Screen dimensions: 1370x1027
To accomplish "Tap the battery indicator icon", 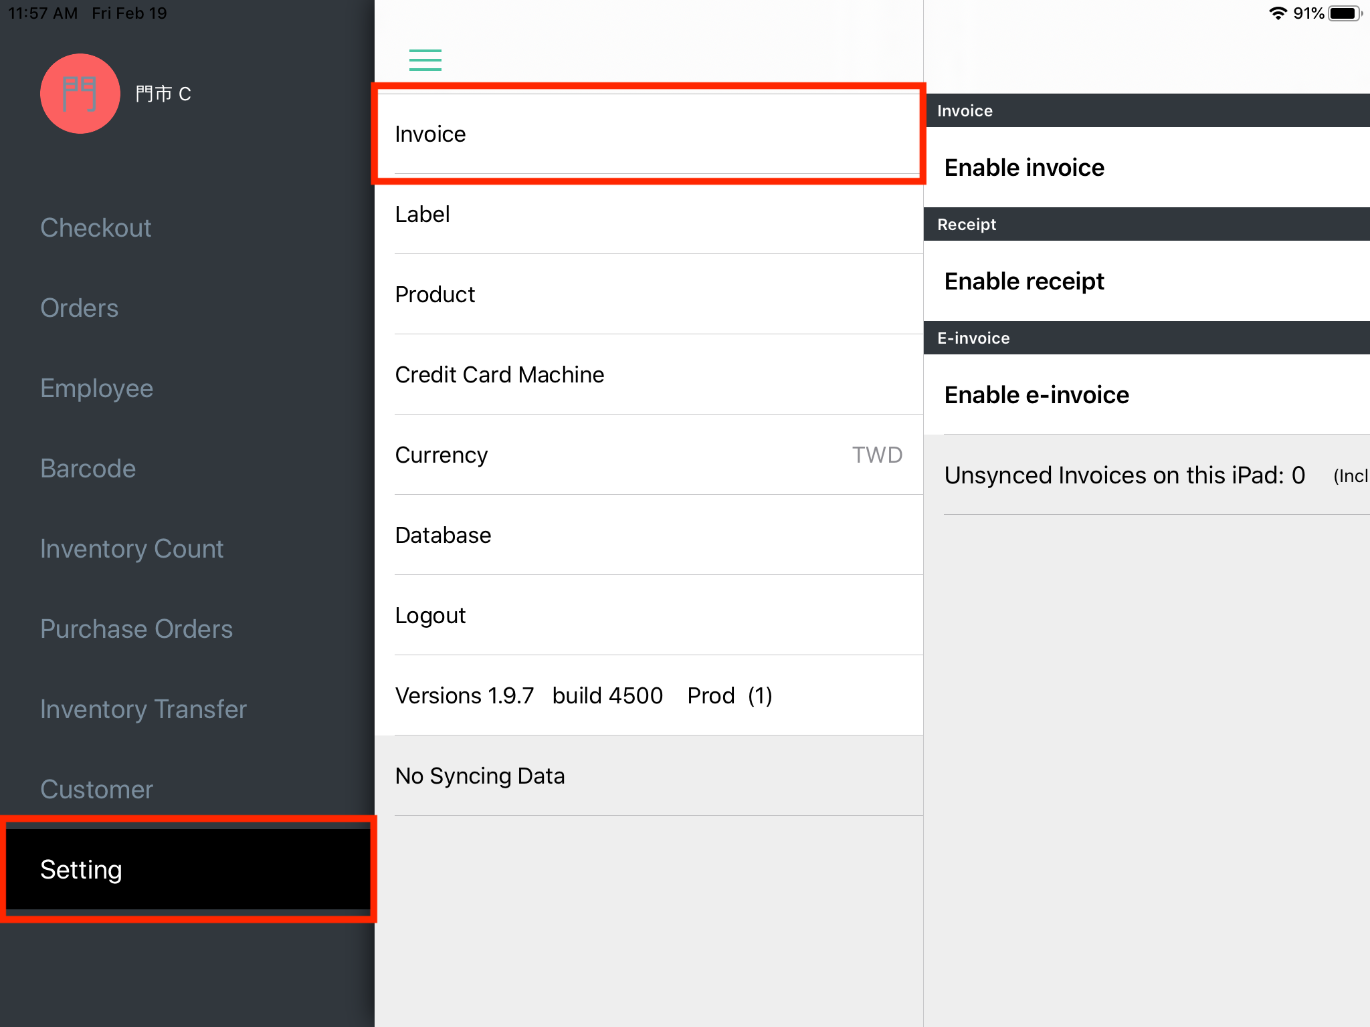I will click(x=1345, y=13).
